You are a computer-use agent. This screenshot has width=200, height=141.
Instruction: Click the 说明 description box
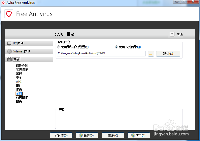(119, 119)
